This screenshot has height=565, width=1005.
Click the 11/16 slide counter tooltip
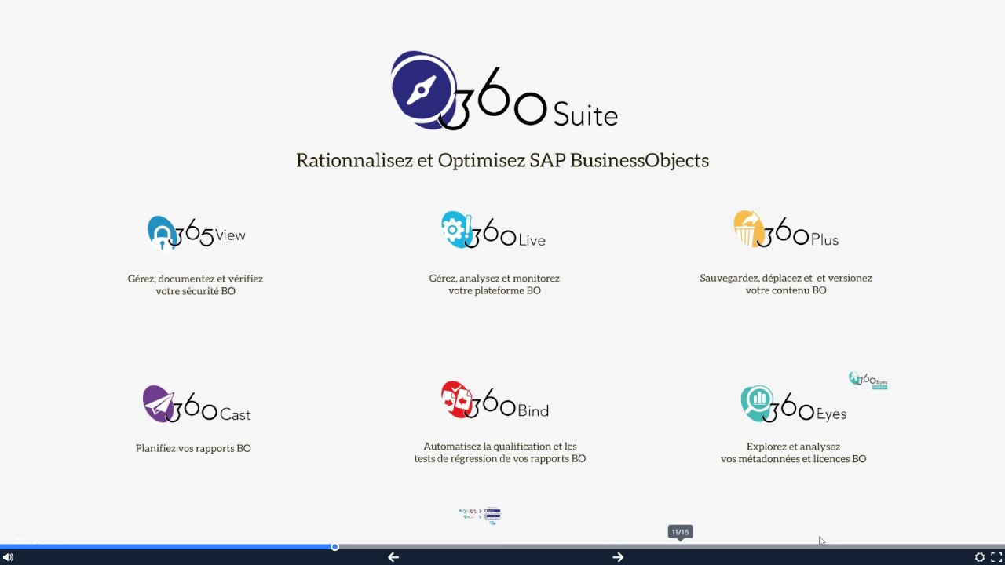tap(680, 532)
